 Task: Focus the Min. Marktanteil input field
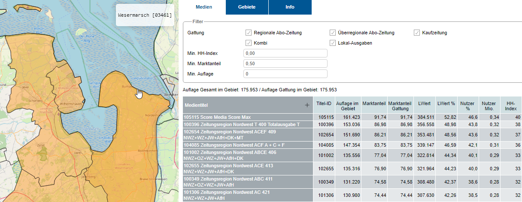285,63
